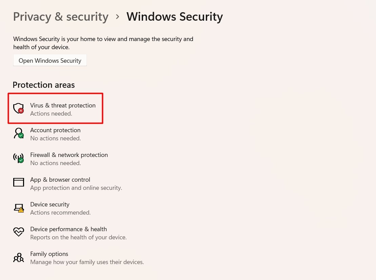
Task: Click the Device performance & health heart icon
Action: tap(18, 232)
